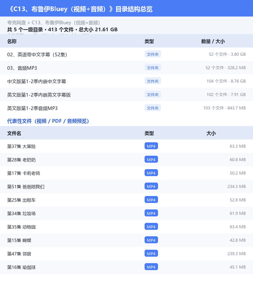Select file 第37集 大冒险

click(21, 146)
